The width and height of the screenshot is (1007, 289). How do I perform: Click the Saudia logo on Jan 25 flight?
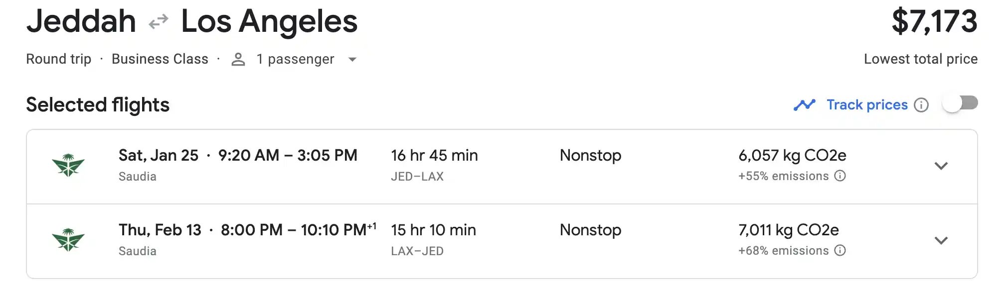pos(68,166)
